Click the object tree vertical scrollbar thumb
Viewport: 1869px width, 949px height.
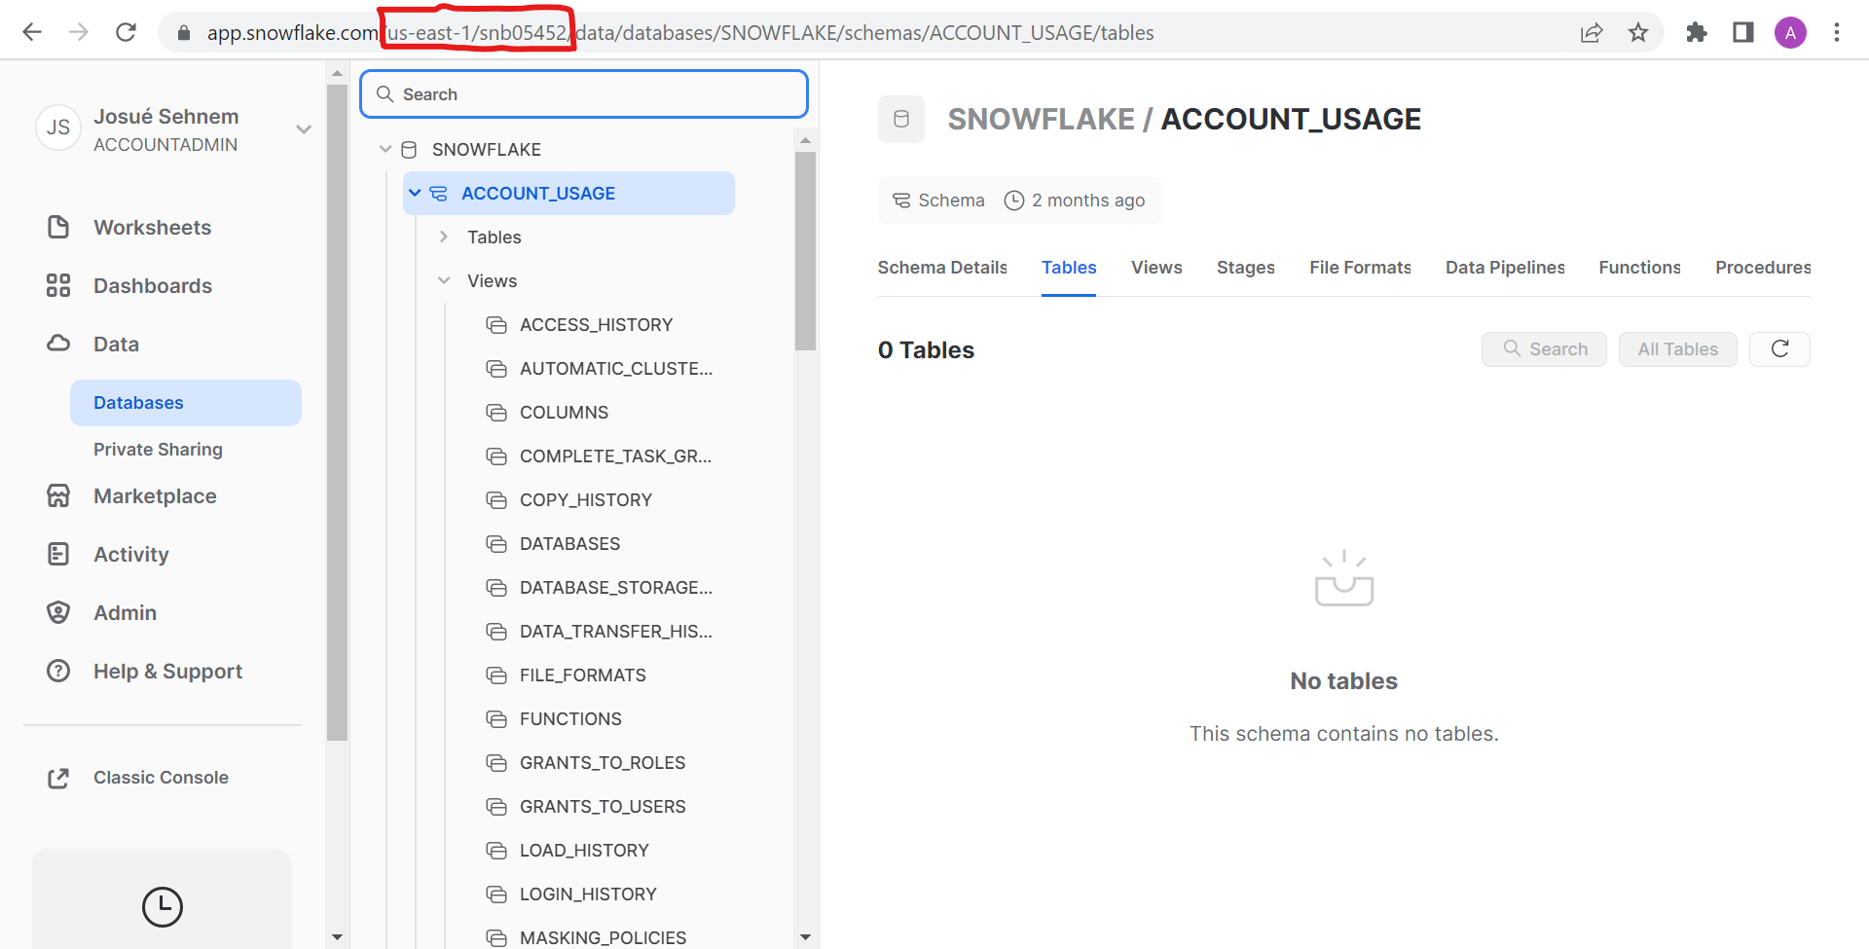(x=805, y=251)
